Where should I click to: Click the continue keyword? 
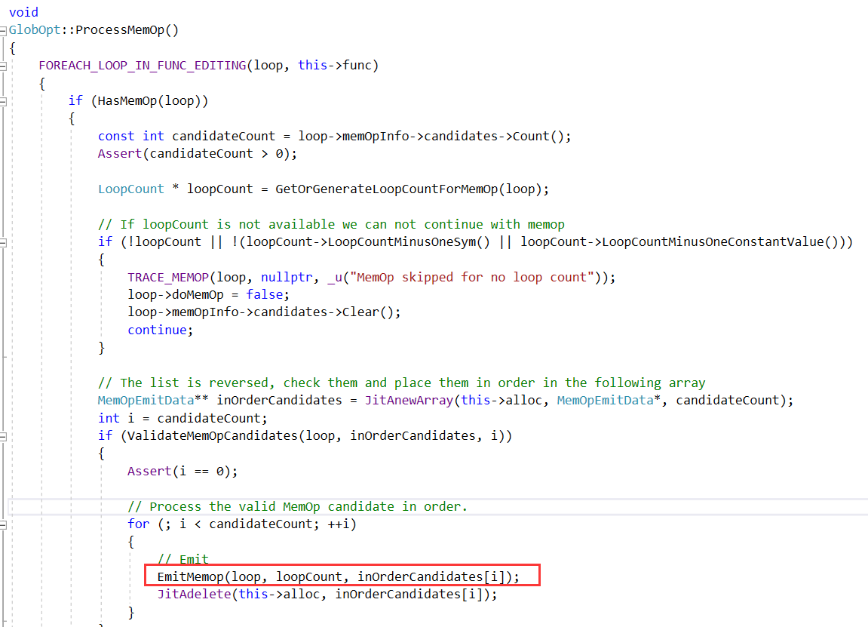[x=160, y=330]
